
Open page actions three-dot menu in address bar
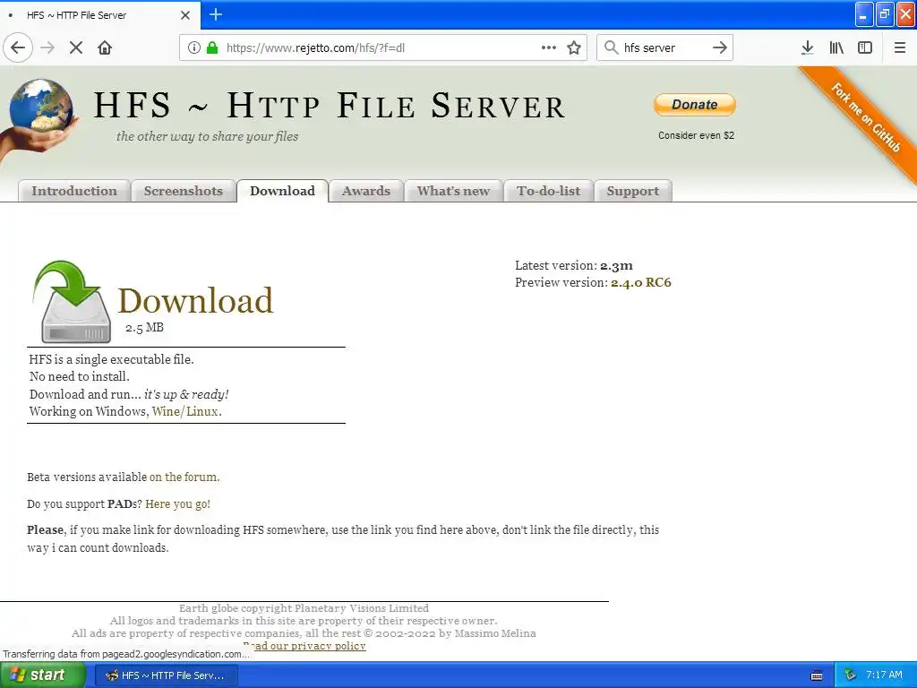click(549, 47)
